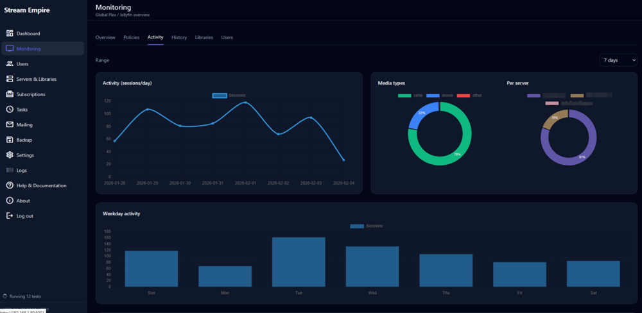Click the Tasks clock icon
The image size is (642, 313).
pos(10,109)
